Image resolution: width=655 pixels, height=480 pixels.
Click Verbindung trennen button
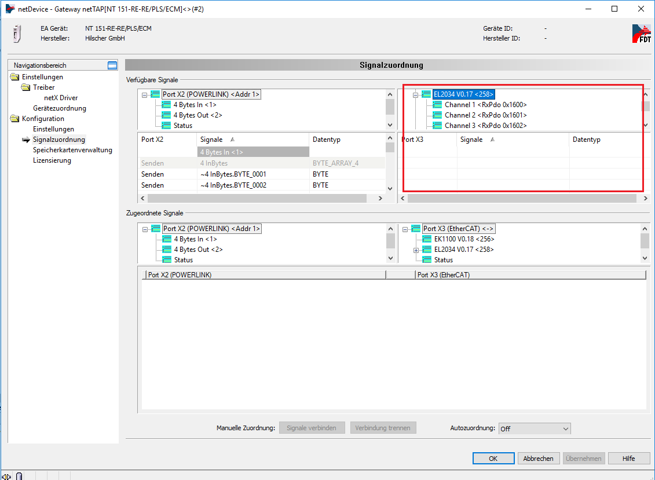(383, 428)
